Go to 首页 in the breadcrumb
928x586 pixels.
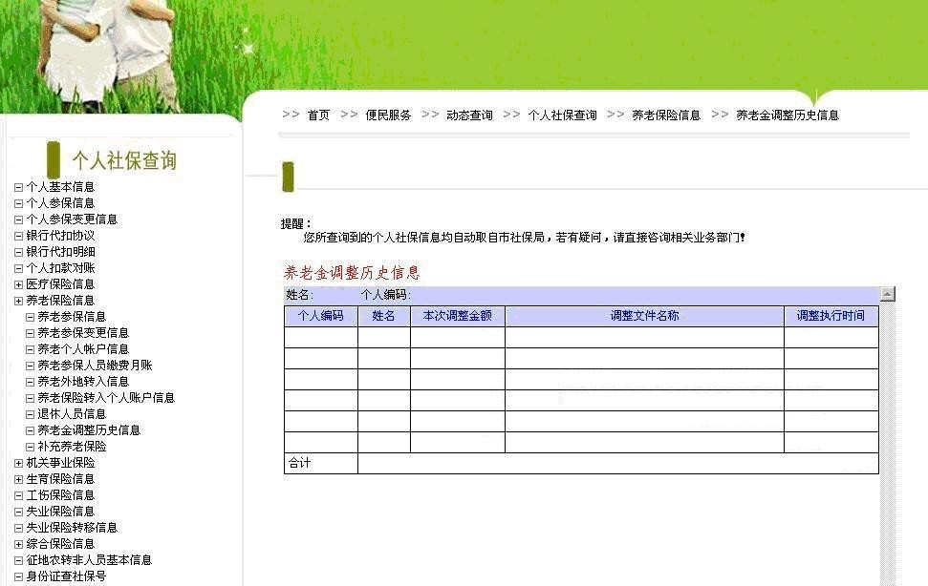(318, 115)
